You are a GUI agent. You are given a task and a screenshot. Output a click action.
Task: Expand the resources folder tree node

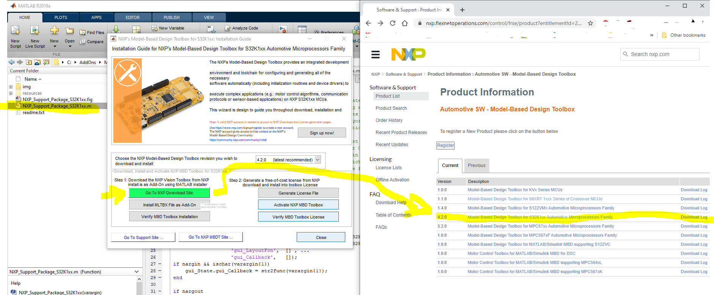pyautogui.click(x=11, y=93)
